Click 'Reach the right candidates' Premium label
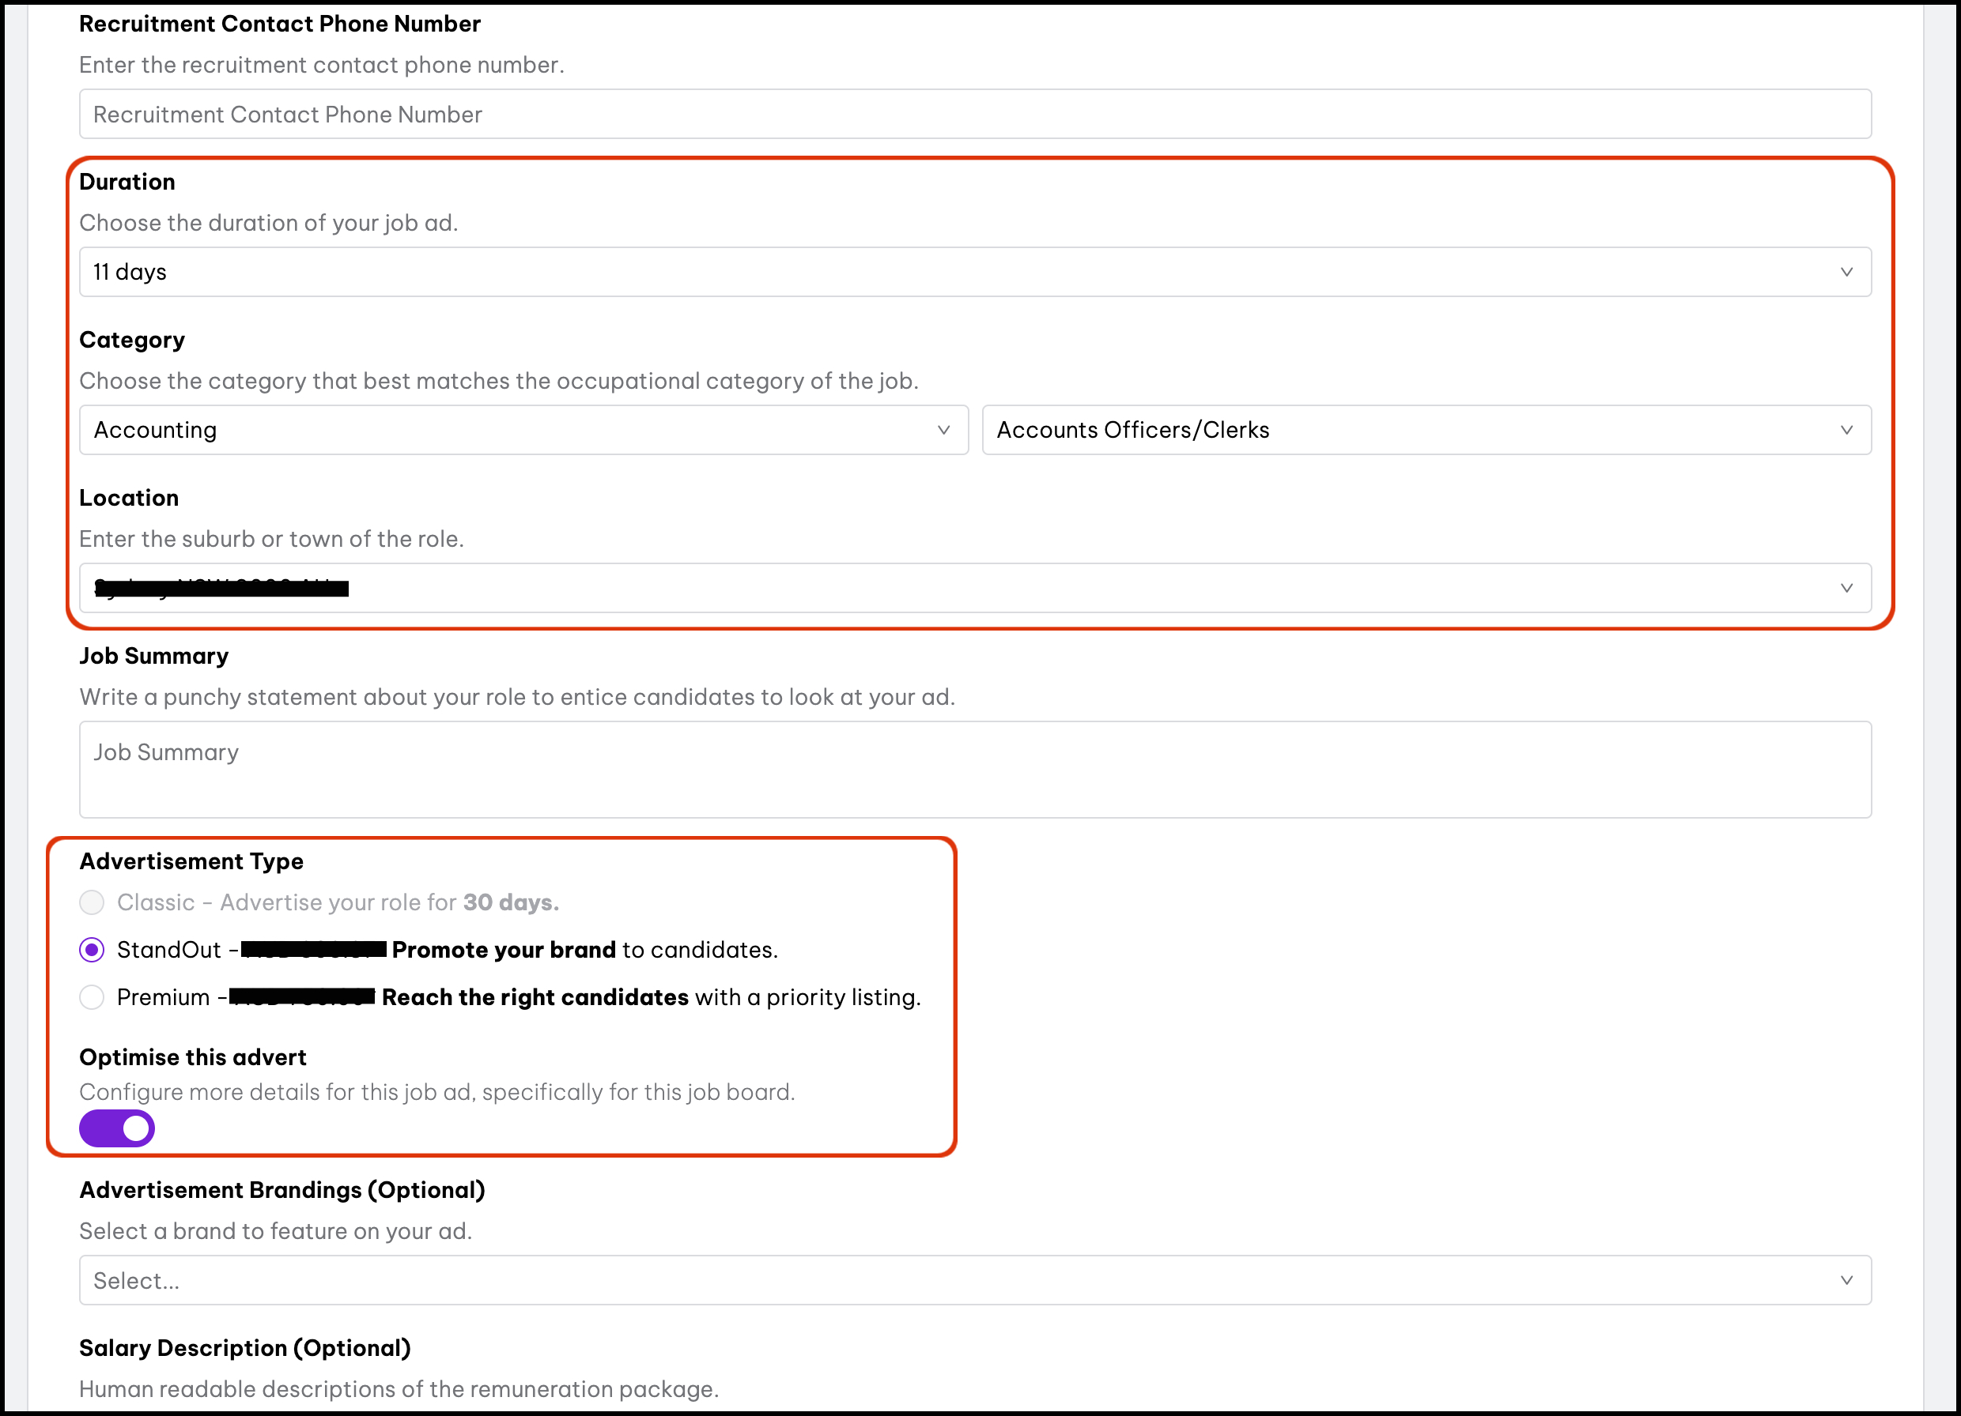 click(x=535, y=998)
